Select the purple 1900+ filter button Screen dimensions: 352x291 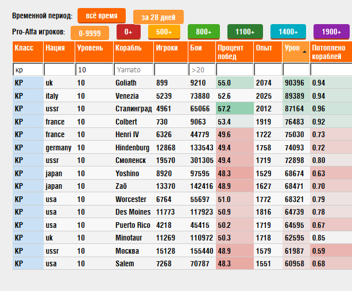[x=331, y=32]
